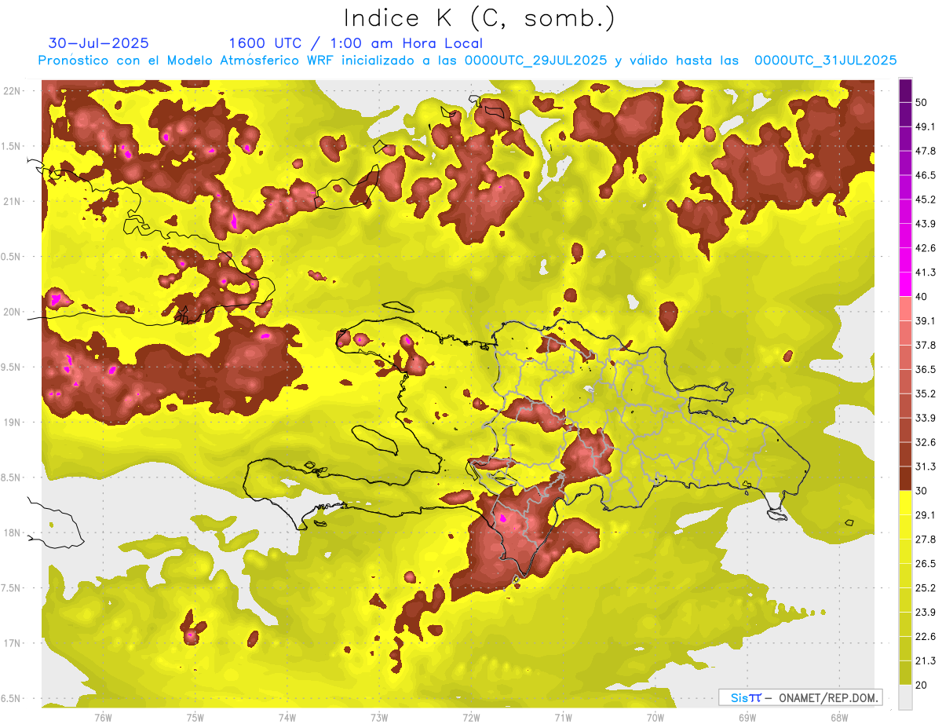
Task: Click the longitude axis label '70W'
Action: pyautogui.click(x=655, y=719)
